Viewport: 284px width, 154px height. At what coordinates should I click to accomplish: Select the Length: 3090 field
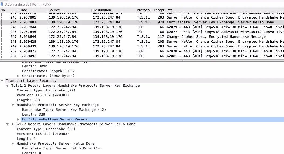[34, 66]
